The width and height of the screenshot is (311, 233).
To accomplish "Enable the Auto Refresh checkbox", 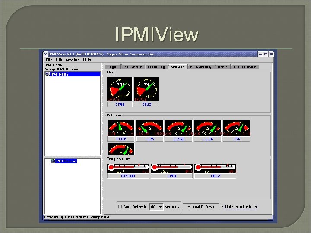I will pyautogui.click(x=120, y=207).
